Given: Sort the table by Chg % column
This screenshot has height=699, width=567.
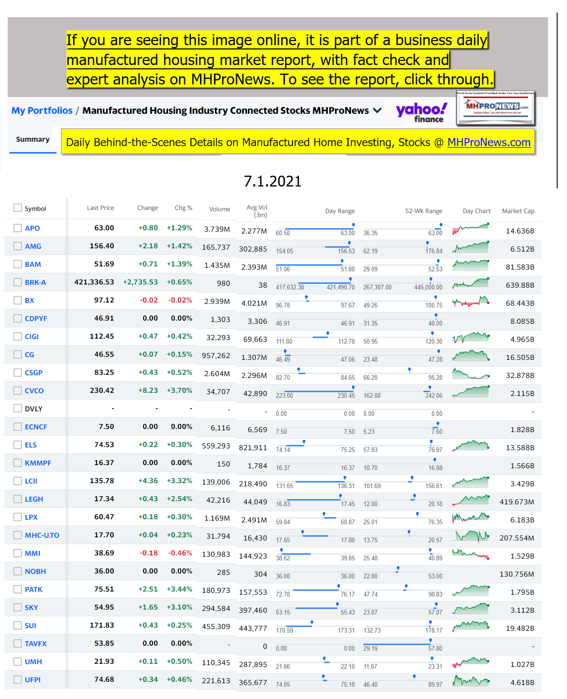Looking at the screenshot, I should (183, 208).
